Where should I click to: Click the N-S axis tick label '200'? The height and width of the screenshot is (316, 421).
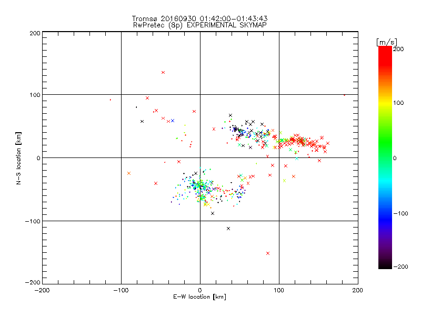[x=35, y=33]
